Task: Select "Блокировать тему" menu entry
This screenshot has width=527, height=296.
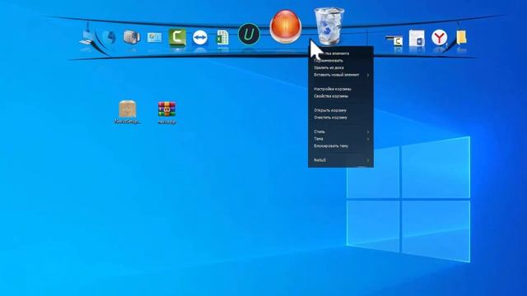Action: click(341, 146)
